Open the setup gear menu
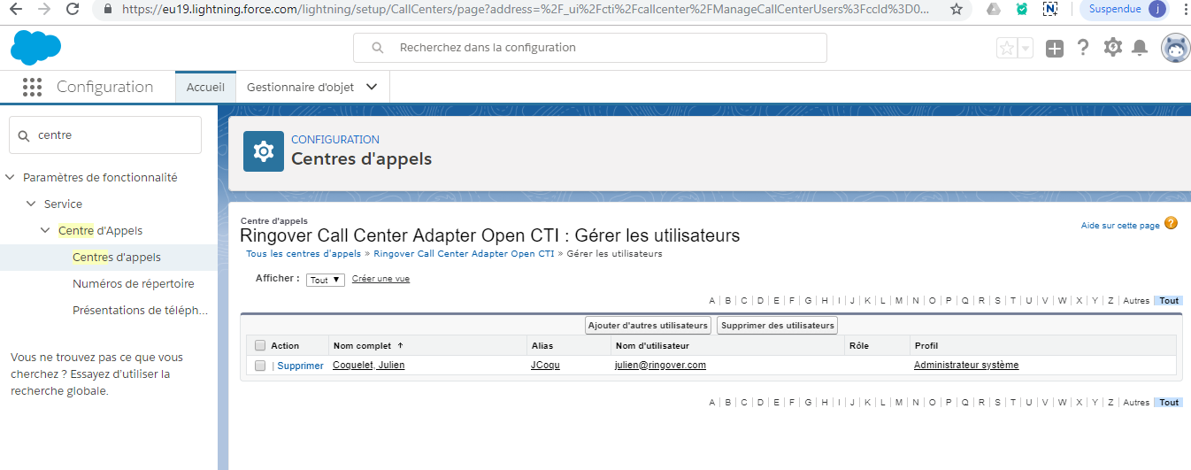Screen dimensions: 1191x470 (1112, 48)
